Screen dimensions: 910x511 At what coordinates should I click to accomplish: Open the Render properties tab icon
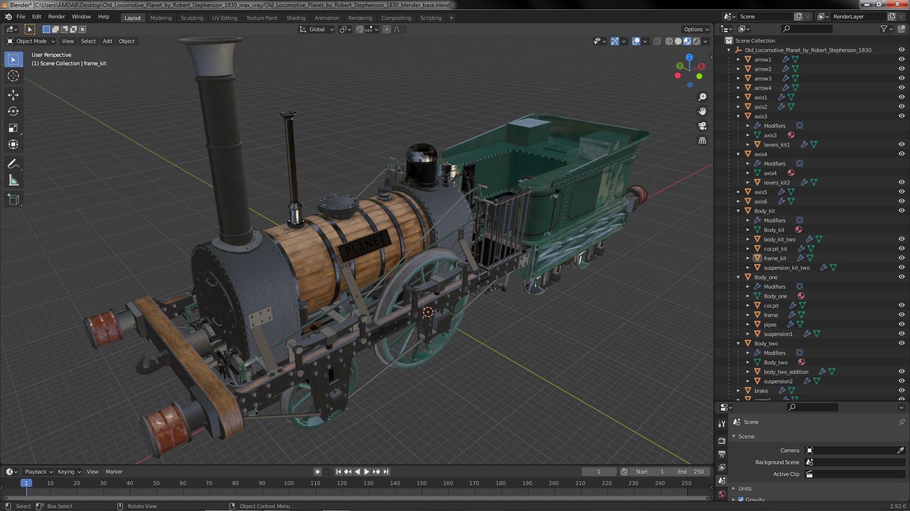722,441
